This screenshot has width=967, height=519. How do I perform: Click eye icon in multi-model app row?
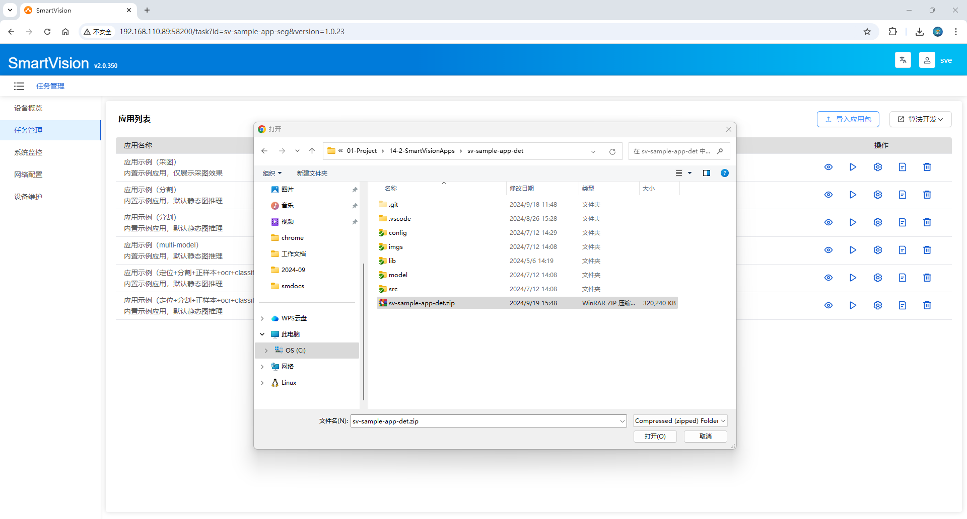click(x=828, y=250)
